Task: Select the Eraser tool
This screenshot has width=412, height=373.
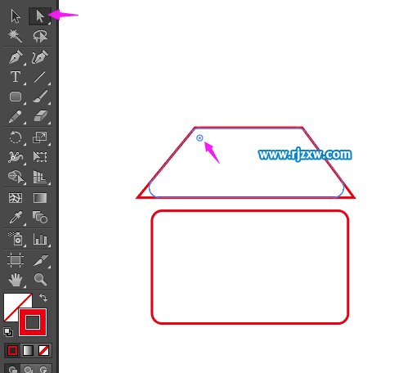Action: (41, 116)
